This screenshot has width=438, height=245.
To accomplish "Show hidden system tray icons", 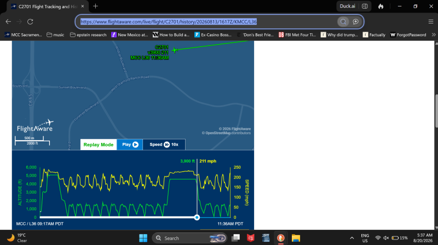I will 352,238.
